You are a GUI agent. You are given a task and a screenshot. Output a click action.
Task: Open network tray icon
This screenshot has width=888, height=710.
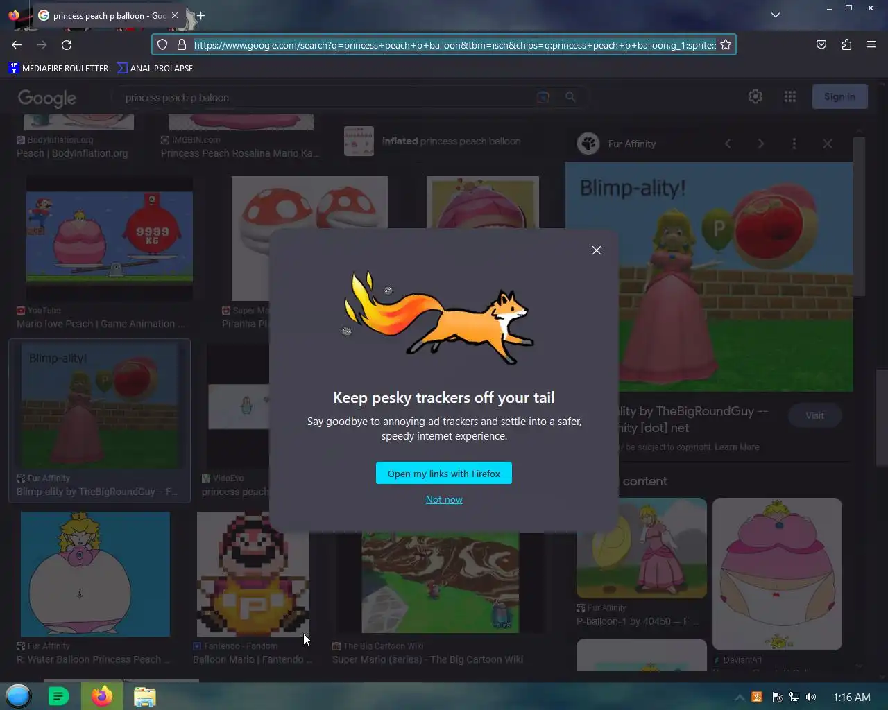(794, 698)
